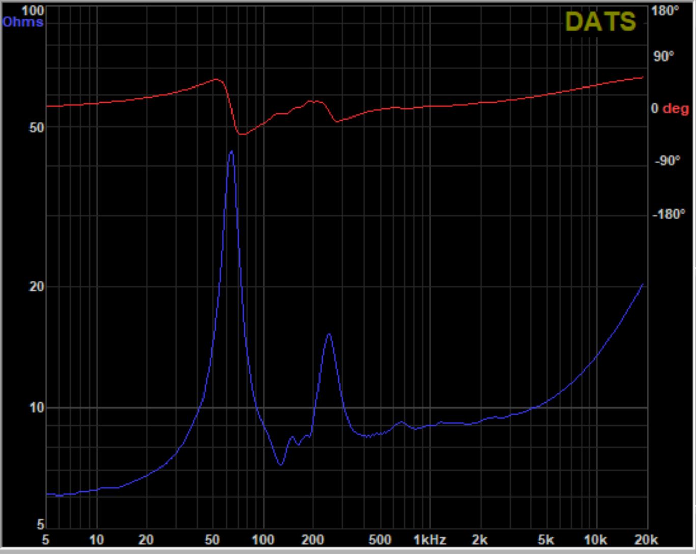
Task: Click the '10k' frequency axis label
Action: 595,540
